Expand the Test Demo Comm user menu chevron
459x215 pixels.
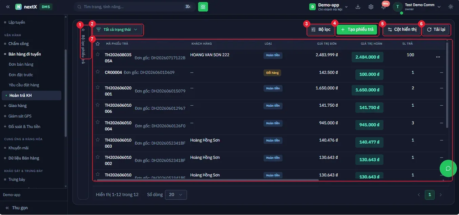click(439, 7)
